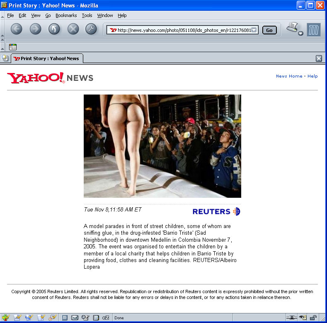Open the Tools menu
Image resolution: width=327 pixels, height=323 pixels.
pos(87,15)
